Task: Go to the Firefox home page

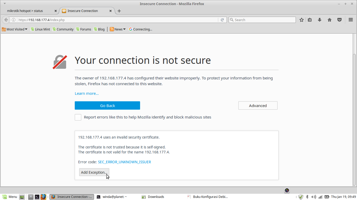Action: point(330,20)
